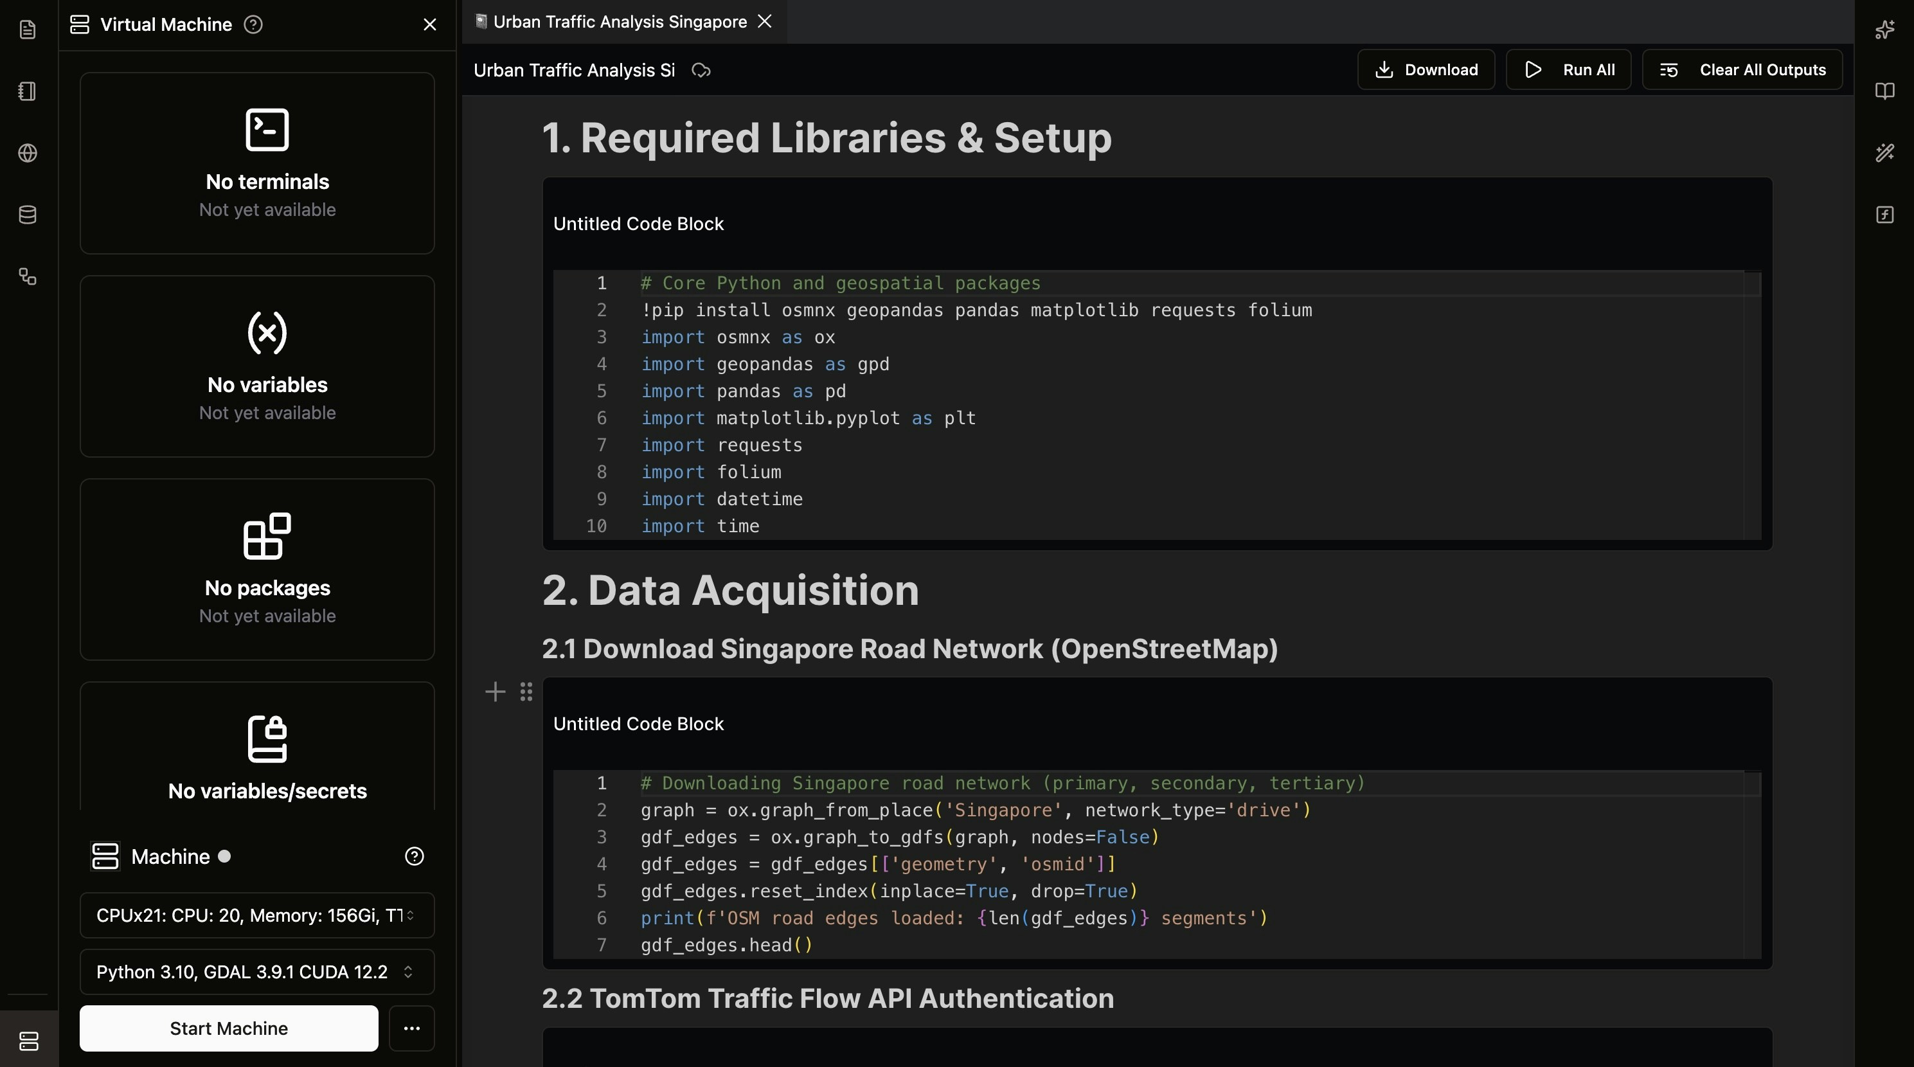Open the globe environment panel
Viewport: 1914px width, 1067px height.
(28, 153)
